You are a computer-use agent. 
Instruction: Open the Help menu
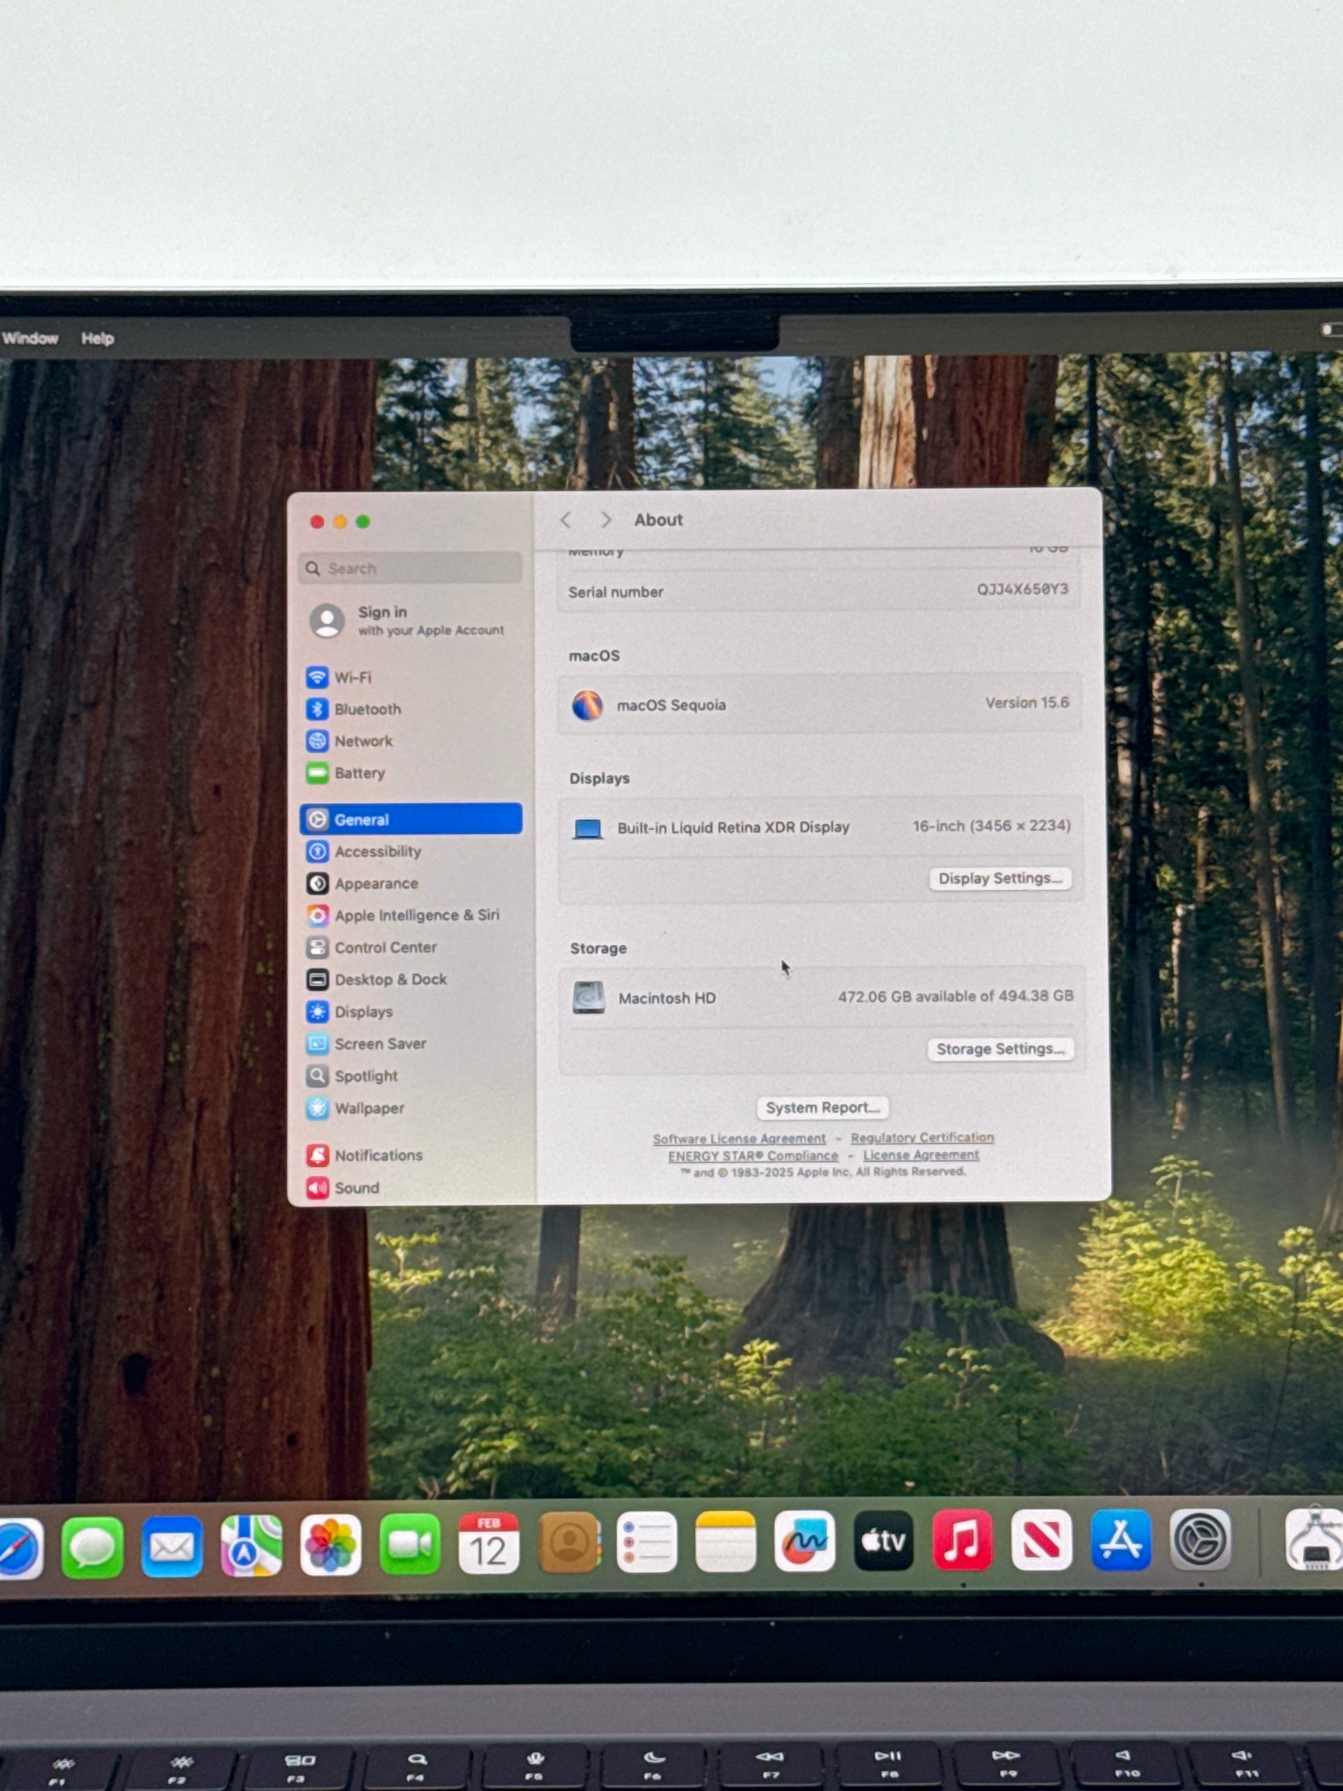click(97, 338)
